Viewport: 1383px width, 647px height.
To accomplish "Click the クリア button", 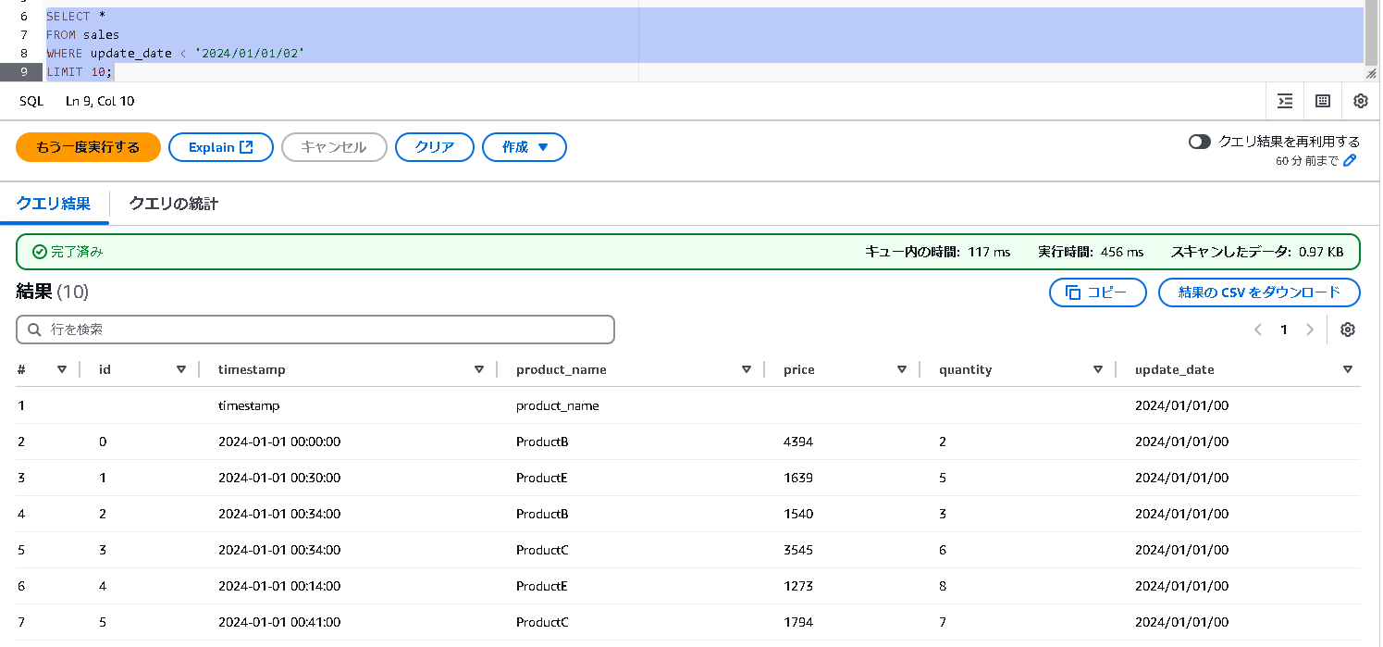I will coord(435,147).
